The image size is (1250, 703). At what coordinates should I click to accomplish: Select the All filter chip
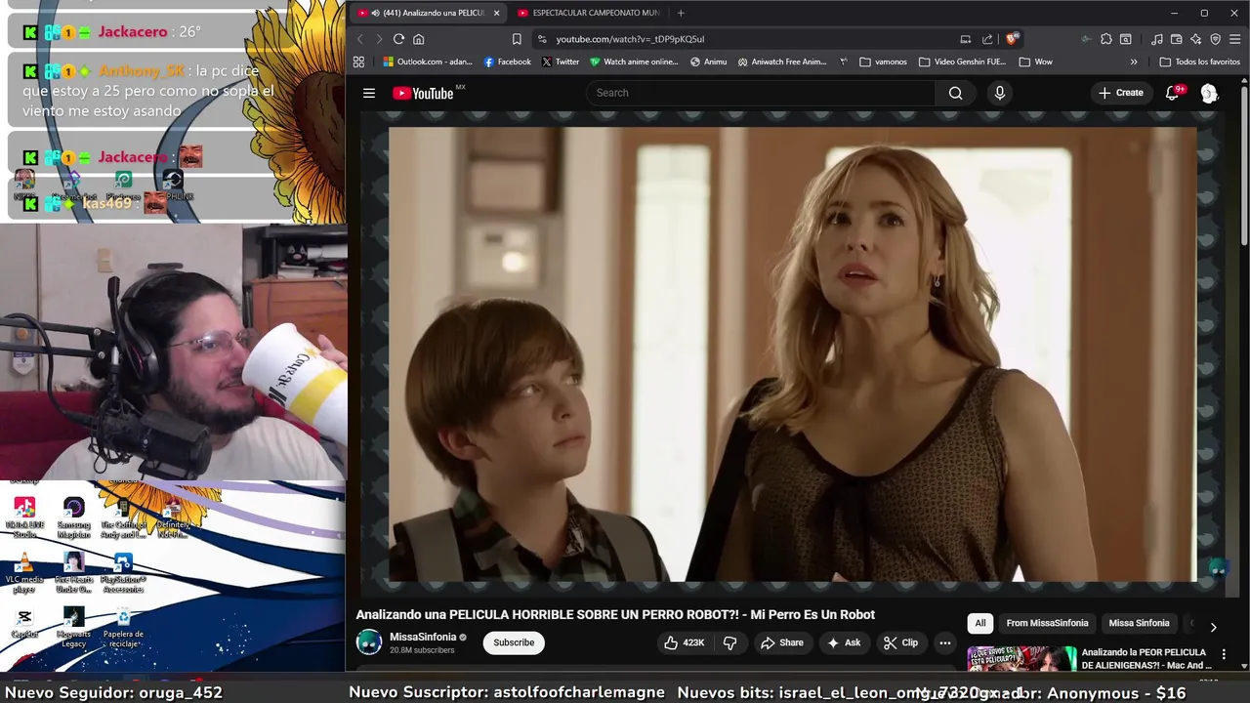979,623
